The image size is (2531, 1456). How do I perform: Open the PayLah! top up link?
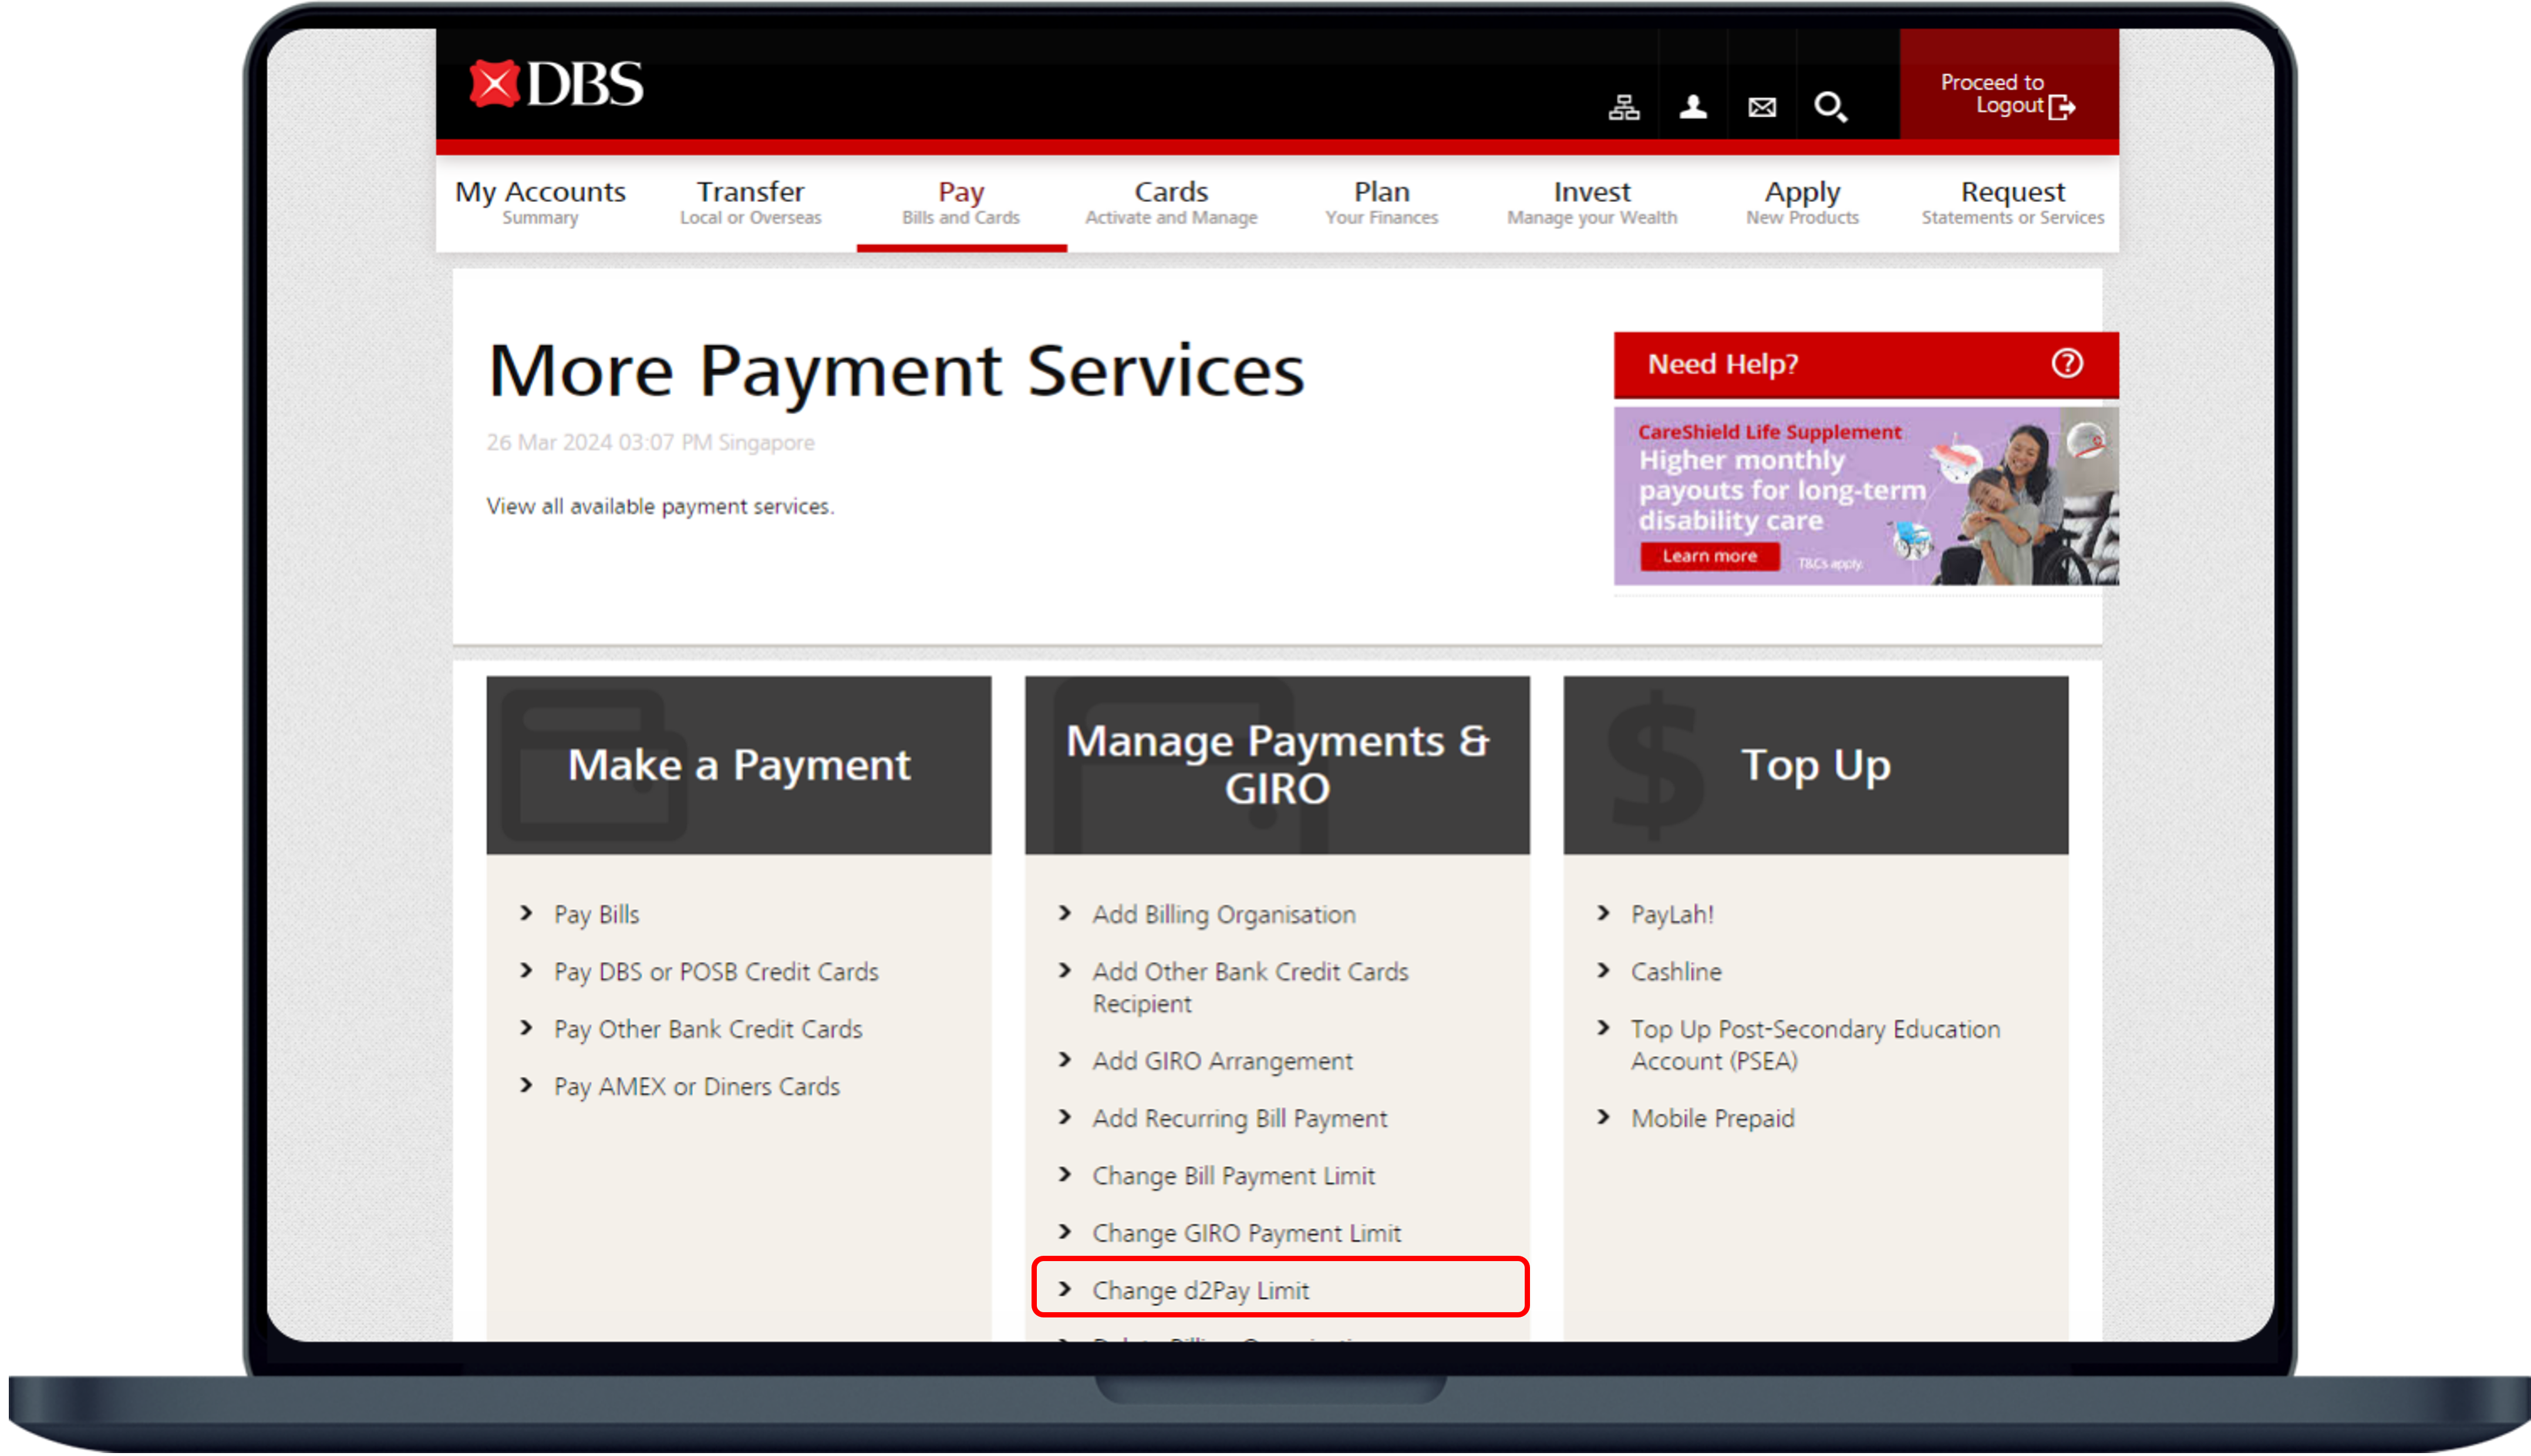1672,914
